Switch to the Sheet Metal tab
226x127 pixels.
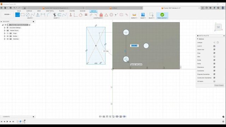pos(50,11)
